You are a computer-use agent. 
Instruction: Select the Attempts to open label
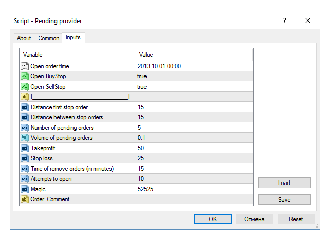tap(51, 179)
